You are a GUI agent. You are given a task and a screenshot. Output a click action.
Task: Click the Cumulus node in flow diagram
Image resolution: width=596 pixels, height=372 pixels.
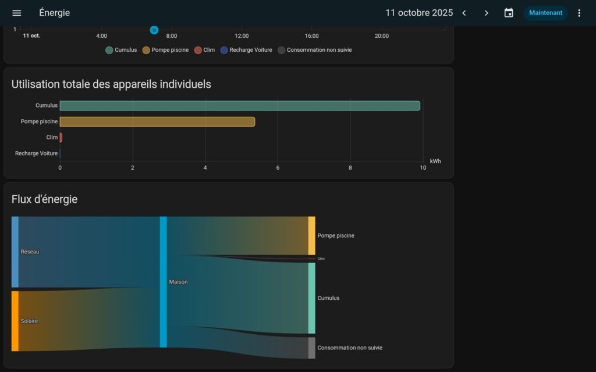[x=312, y=298]
